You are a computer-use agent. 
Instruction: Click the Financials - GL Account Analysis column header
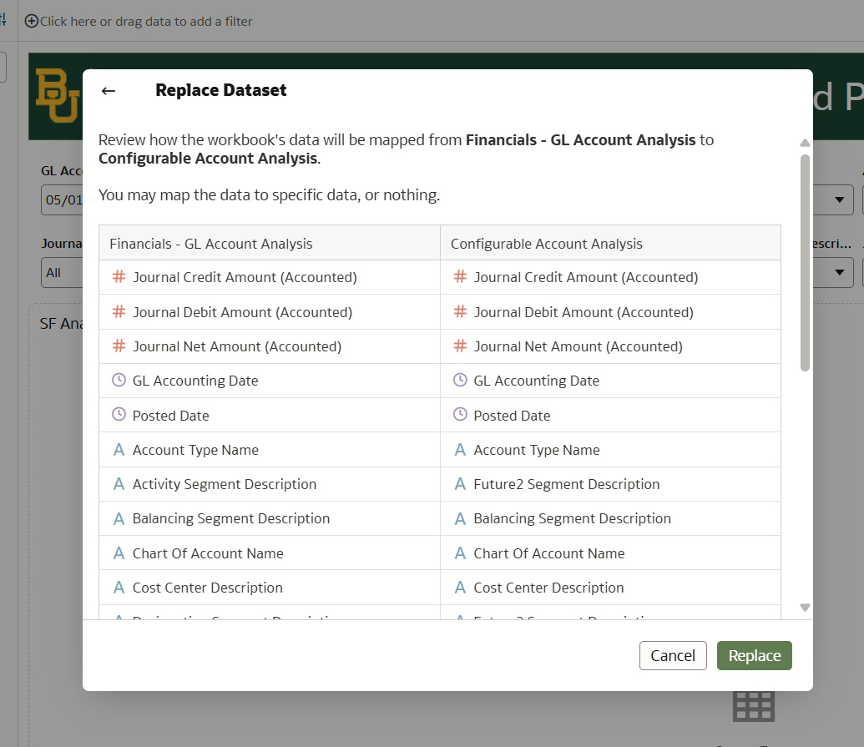tap(270, 243)
